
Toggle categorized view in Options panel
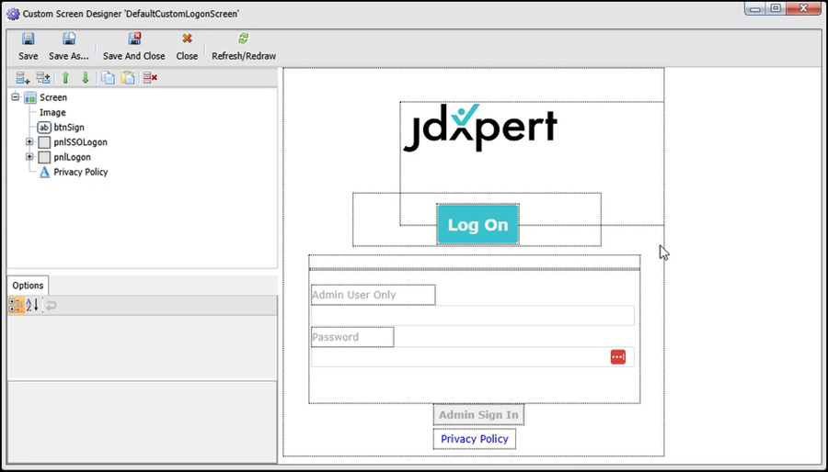(16, 305)
